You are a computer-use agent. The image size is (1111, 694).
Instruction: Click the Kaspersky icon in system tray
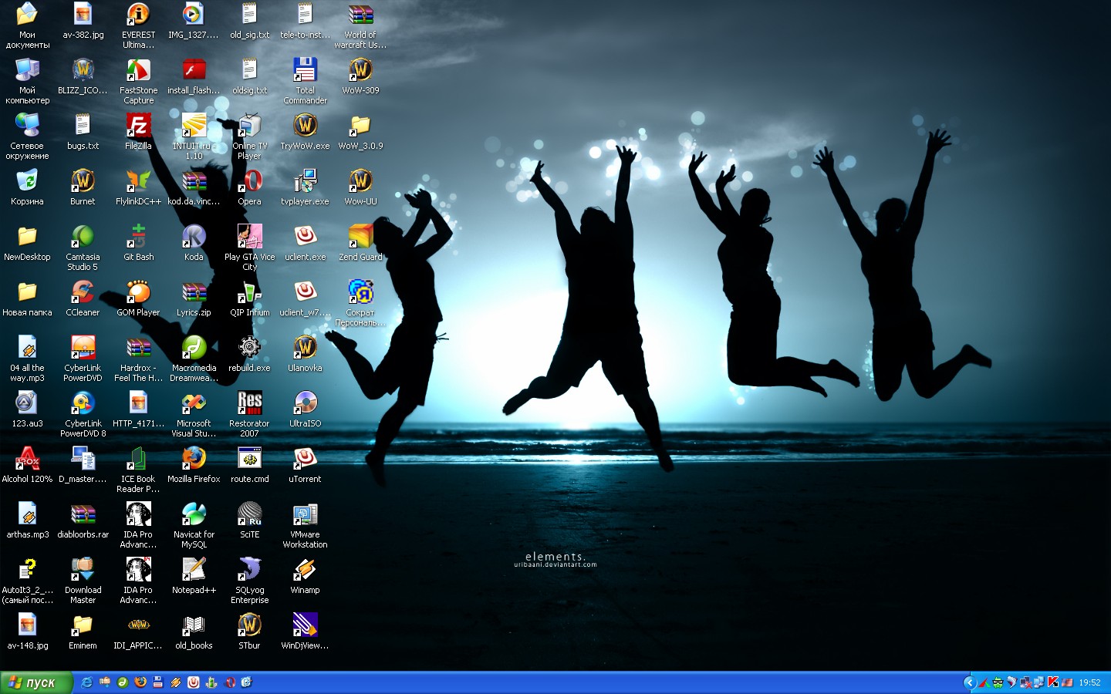point(1052,682)
